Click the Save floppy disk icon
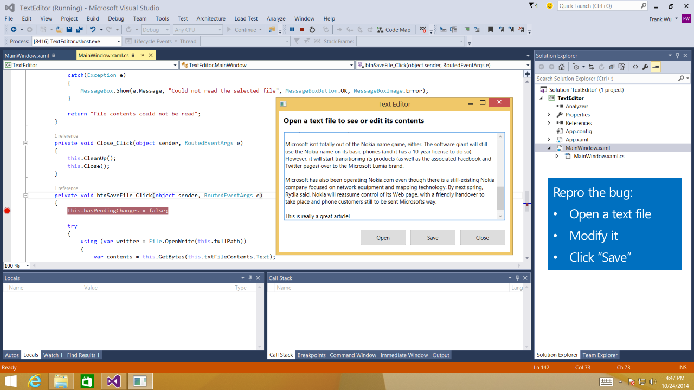The height and width of the screenshot is (390, 694). (69, 29)
